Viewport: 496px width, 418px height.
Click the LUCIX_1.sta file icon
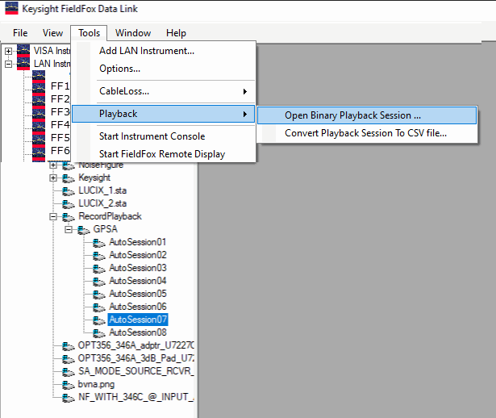(x=68, y=191)
